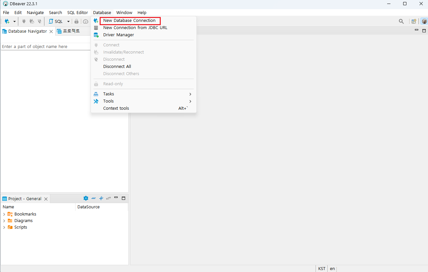The image size is (428, 272).
Task: Open the Window menu
Action: tap(124, 12)
